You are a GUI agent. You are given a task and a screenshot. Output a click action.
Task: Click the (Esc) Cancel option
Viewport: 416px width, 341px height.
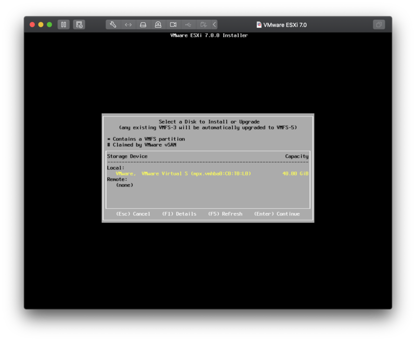tap(133, 214)
